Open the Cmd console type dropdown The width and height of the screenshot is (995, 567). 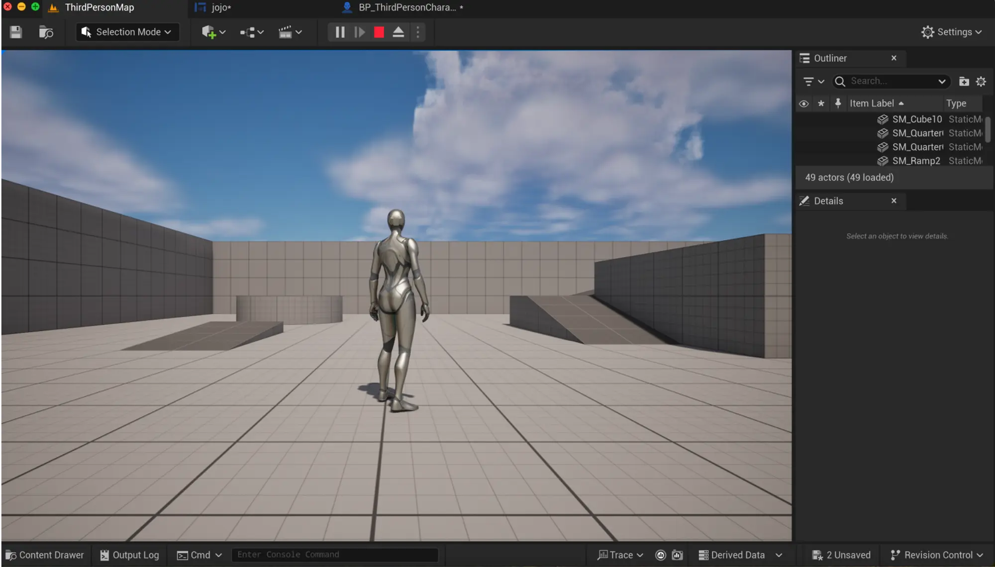pyautogui.click(x=200, y=555)
